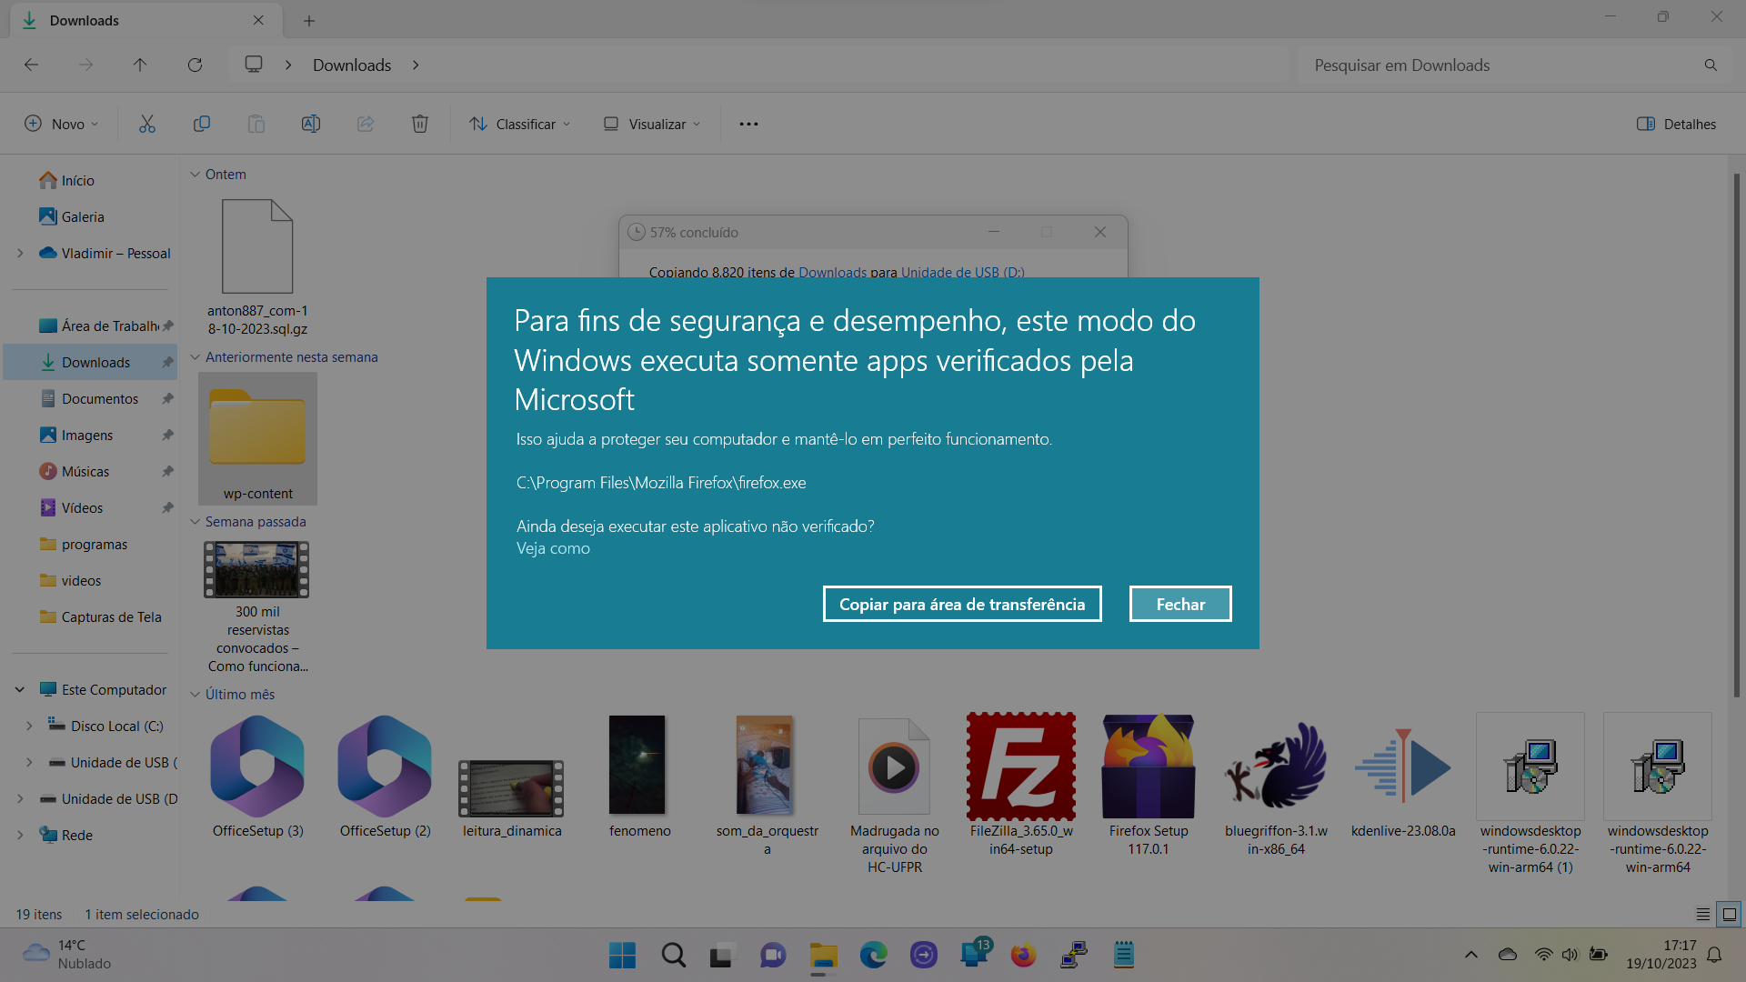Refresh the Downloads folder view
This screenshot has height=982, width=1746.
tap(195, 65)
